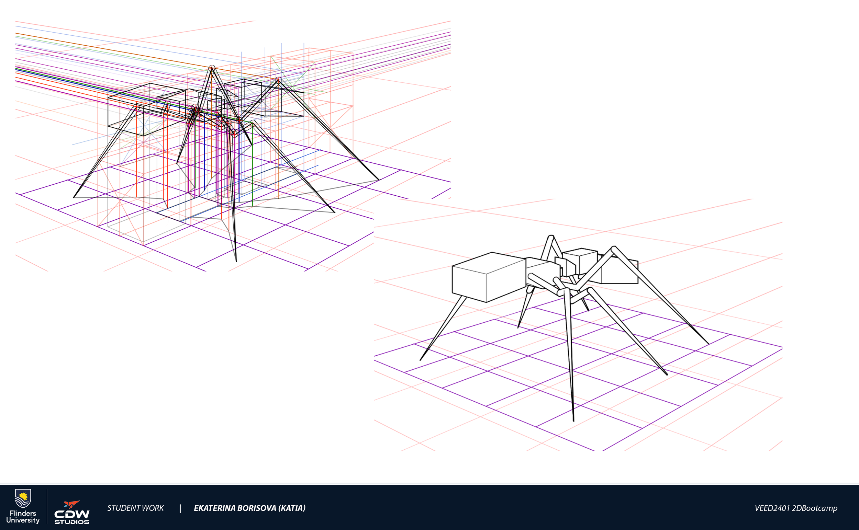Click the far right leg tip, right spider
Screen dimensions: 859x530
click(x=708, y=344)
